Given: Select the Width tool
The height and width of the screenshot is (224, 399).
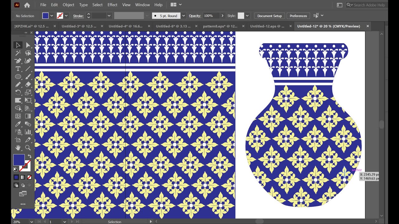Looking at the screenshot, I should pyautogui.click(x=18, y=100).
